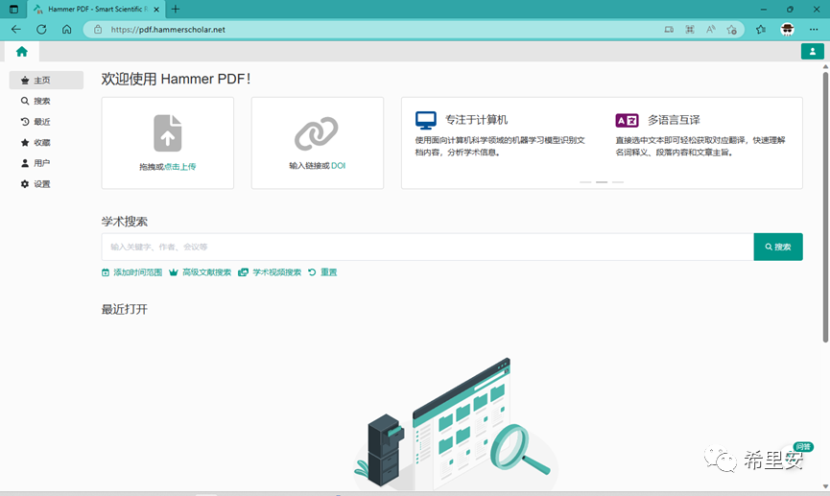Click the green user account button

click(812, 52)
